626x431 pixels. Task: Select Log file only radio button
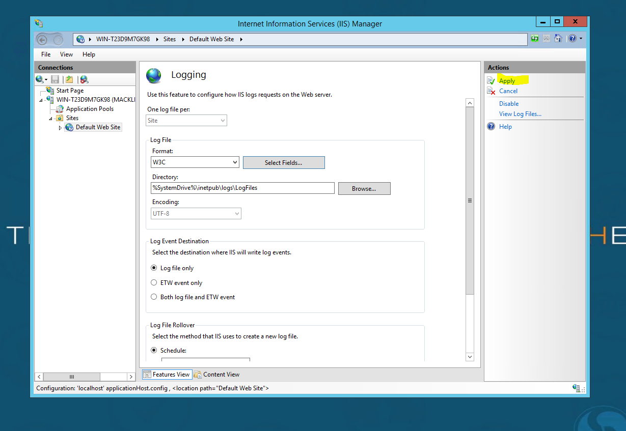[154, 268]
